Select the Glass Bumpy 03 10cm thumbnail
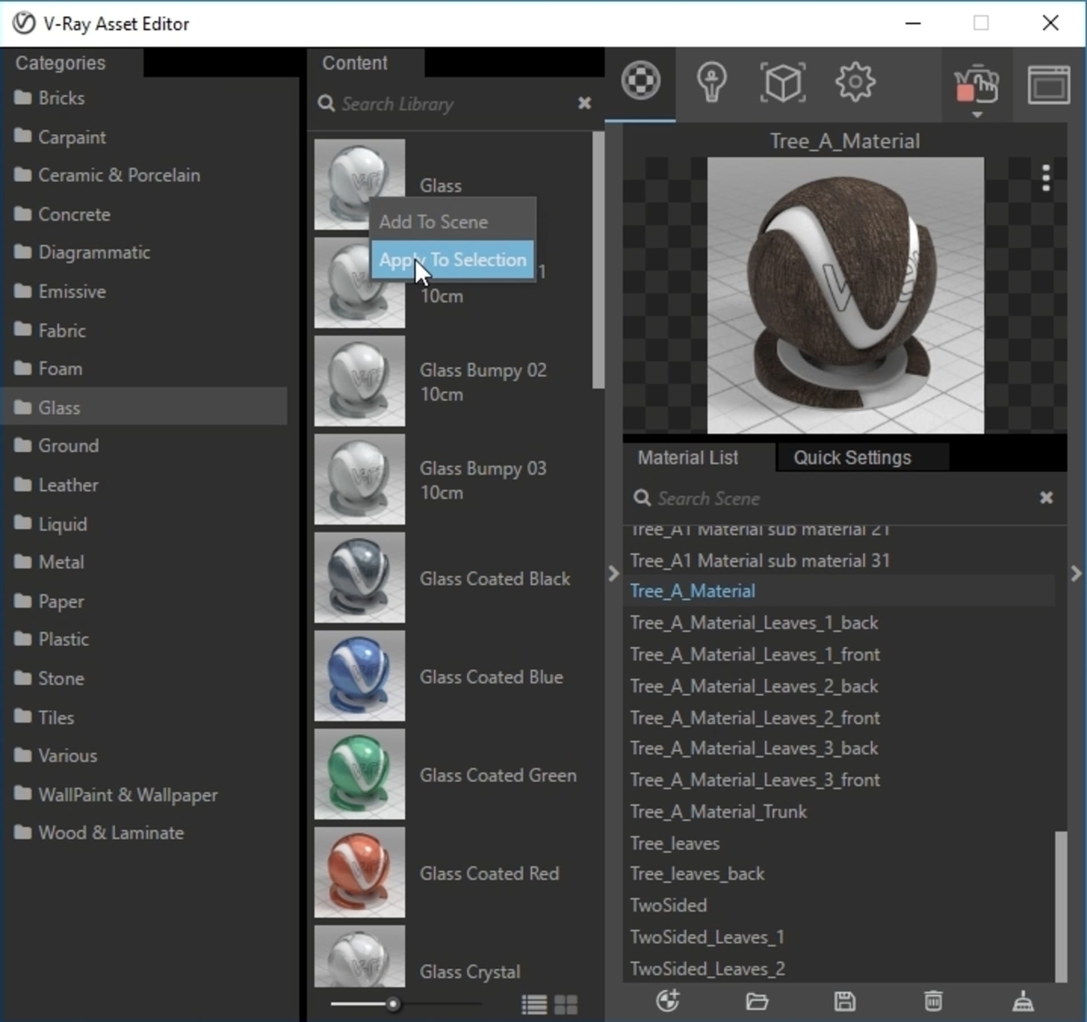The height and width of the screenshot is (1022, 1087). tap(360, 479)
